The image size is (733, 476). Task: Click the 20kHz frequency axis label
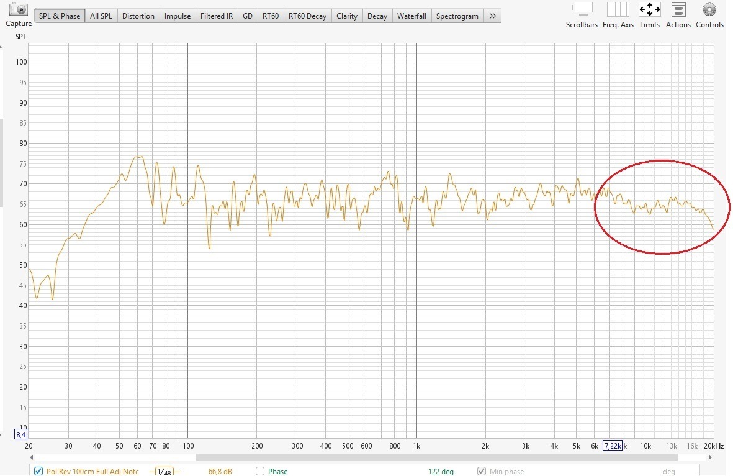pyautogui.click(x=714, y=446)
